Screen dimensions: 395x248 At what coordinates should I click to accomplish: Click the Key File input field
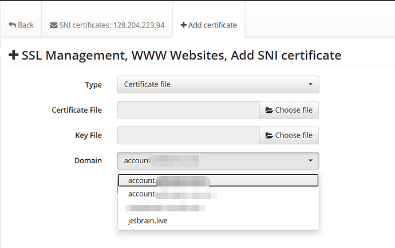click(188, 135)
